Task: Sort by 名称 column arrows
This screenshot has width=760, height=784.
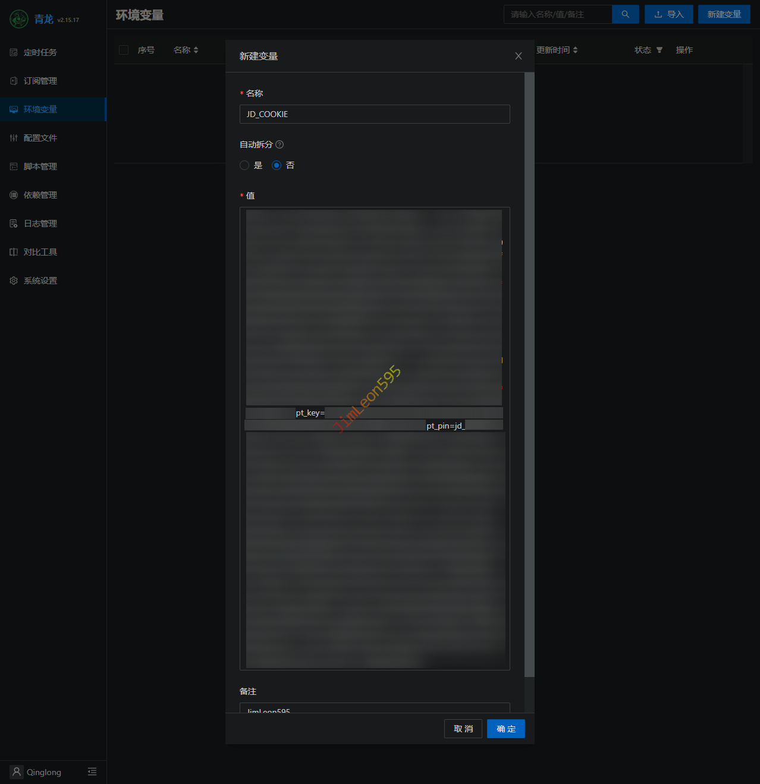Action: (x=196, y=50)
